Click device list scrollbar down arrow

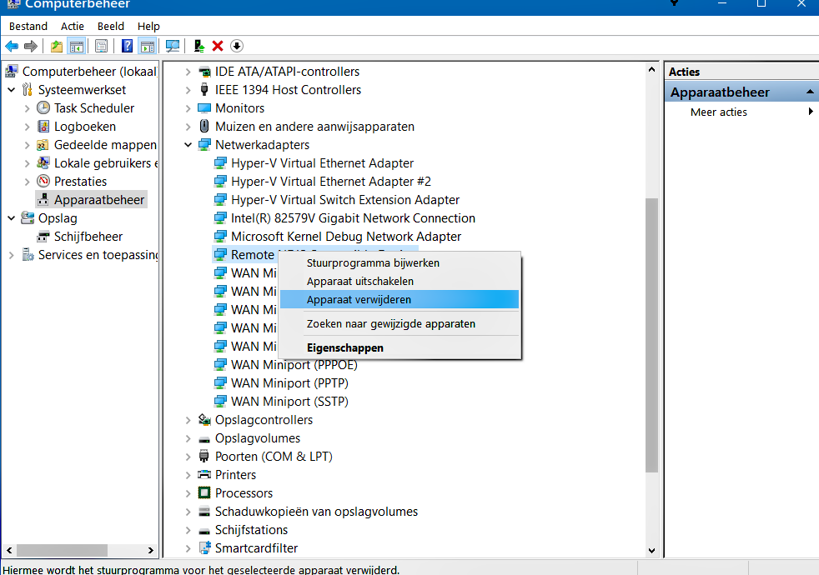click(651, 550)
